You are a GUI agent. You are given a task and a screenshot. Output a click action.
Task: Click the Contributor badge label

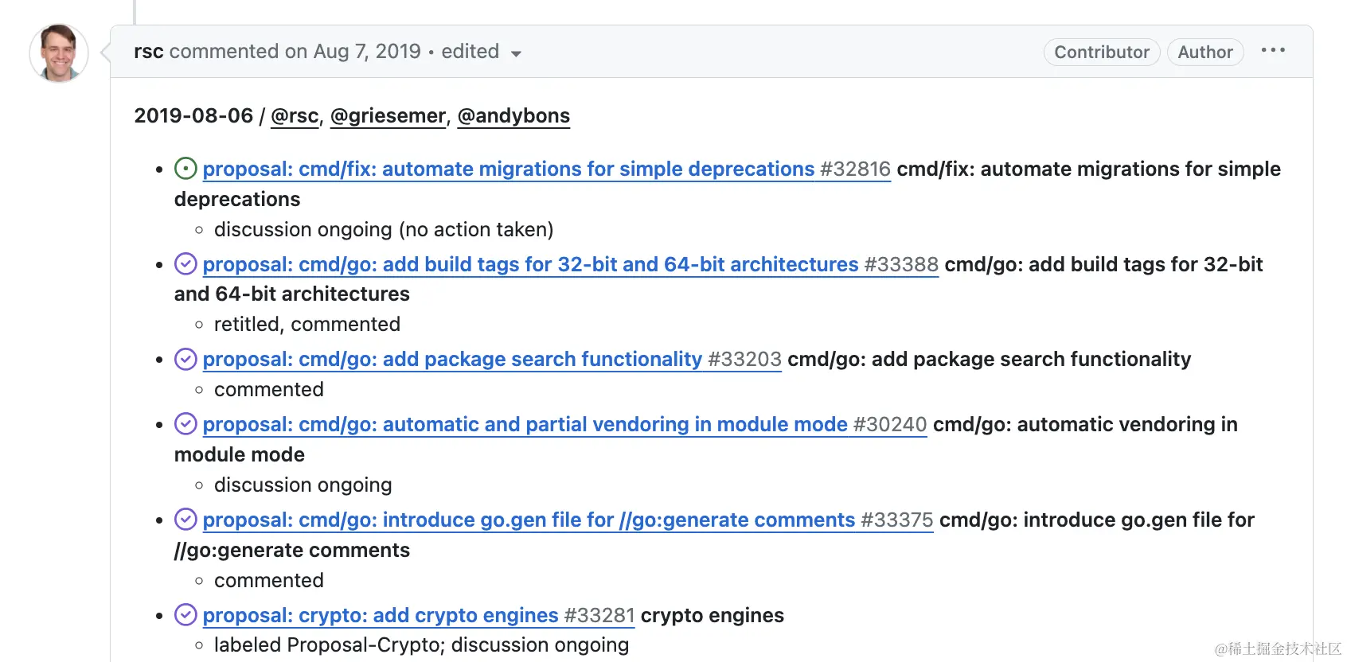tap(1102, 53)
